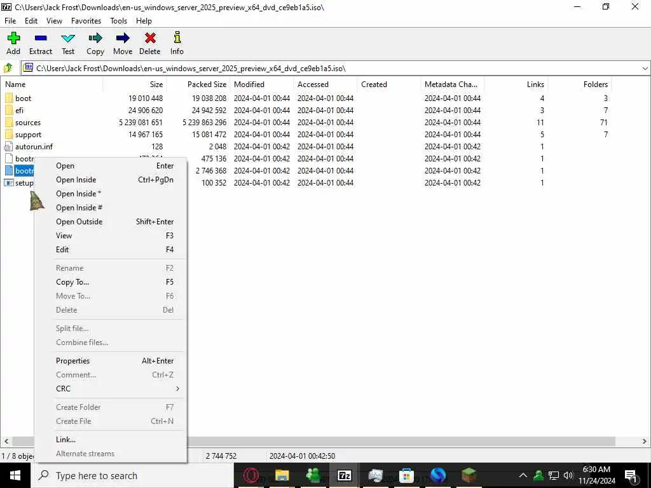Click the network icon in system tray
The height and width of the screenshot is (488, 651).
point(554,475)
